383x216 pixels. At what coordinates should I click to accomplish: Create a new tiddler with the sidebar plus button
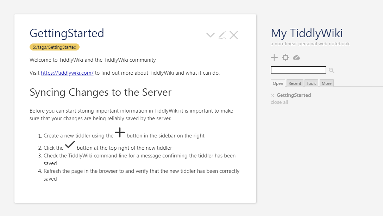(x=274, y=58)
